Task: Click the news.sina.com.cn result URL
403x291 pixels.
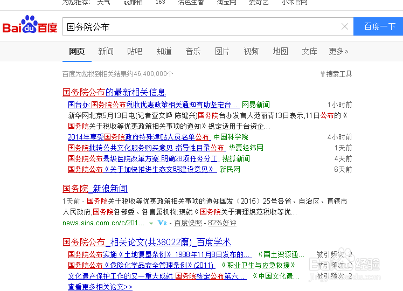Action: [x=103, y=223]
